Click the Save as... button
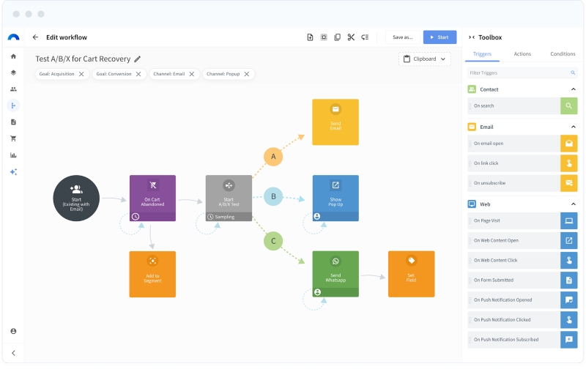This screenshot has height=372, width=586. pos(403,37)
